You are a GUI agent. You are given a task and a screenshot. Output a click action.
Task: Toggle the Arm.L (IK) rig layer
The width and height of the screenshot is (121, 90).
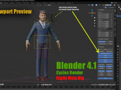[x=101, y=64]
